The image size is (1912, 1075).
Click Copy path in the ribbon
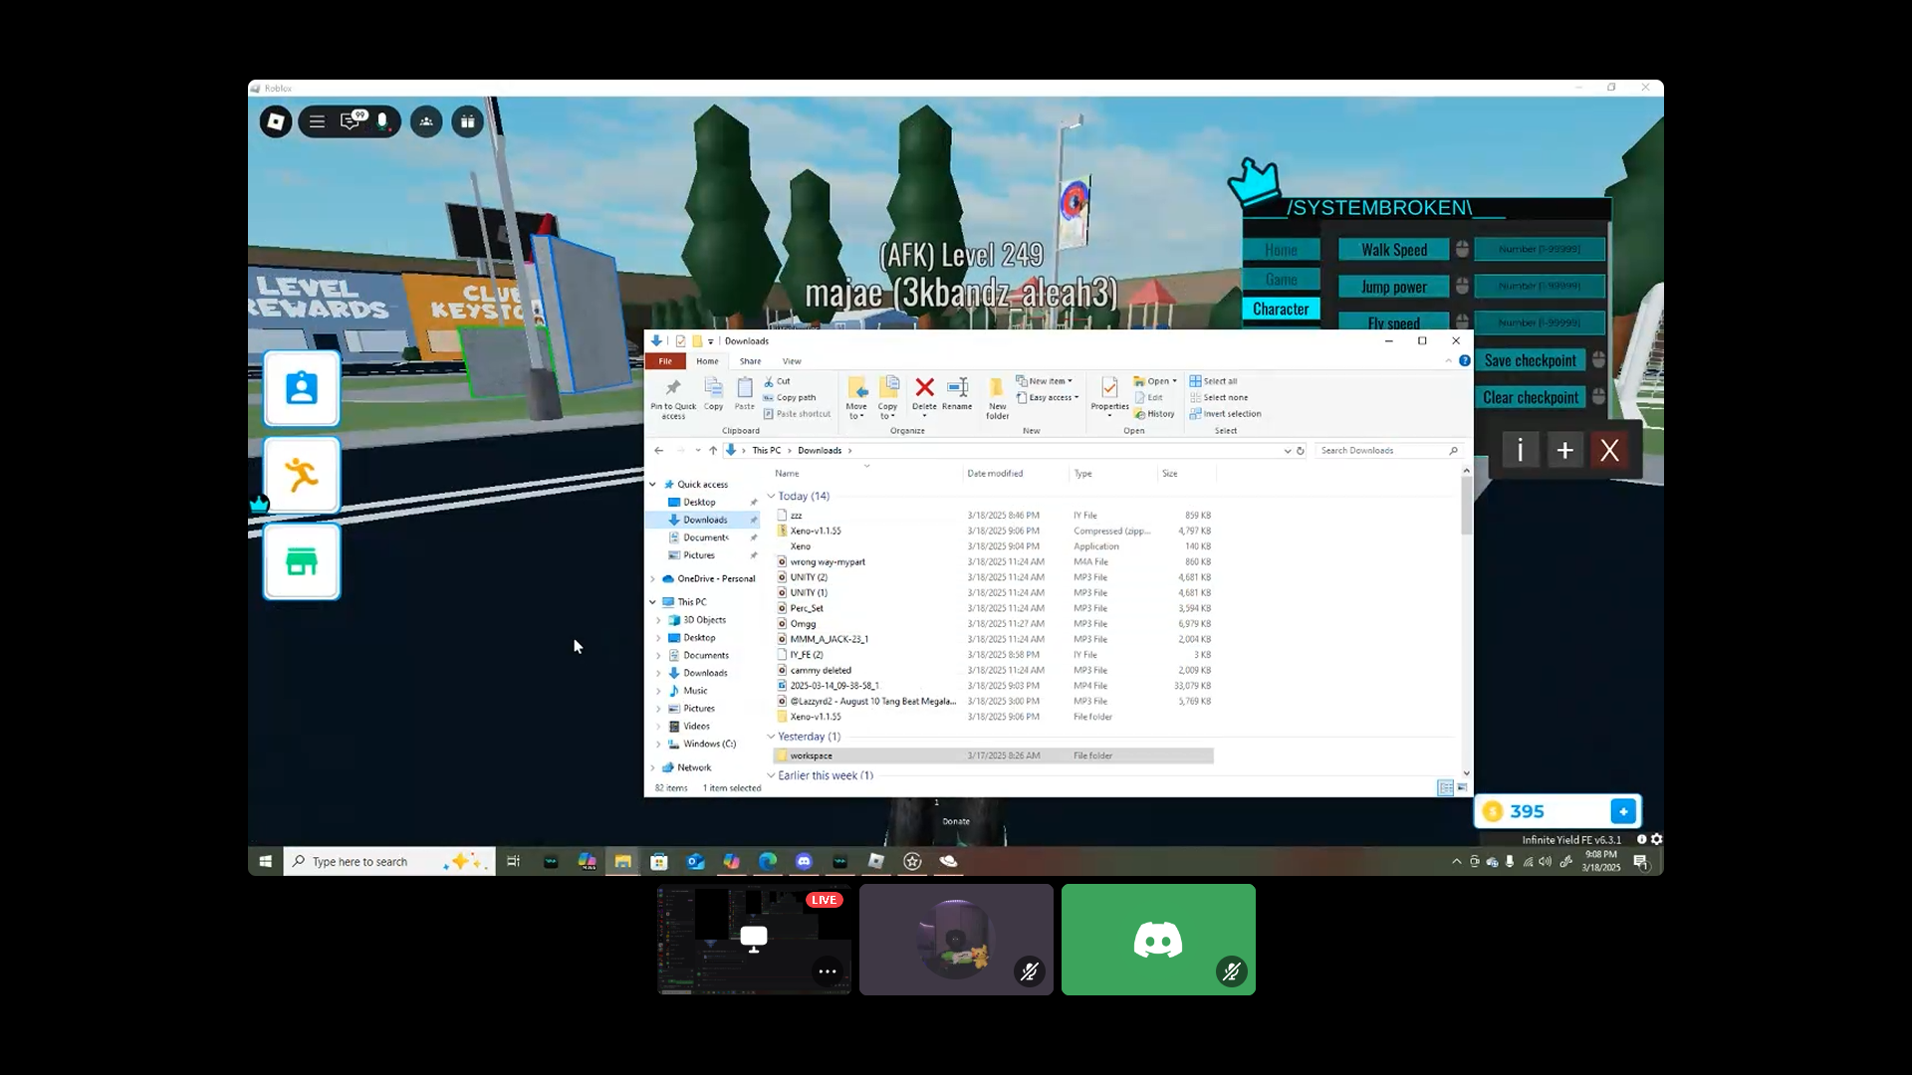point(789,397)
